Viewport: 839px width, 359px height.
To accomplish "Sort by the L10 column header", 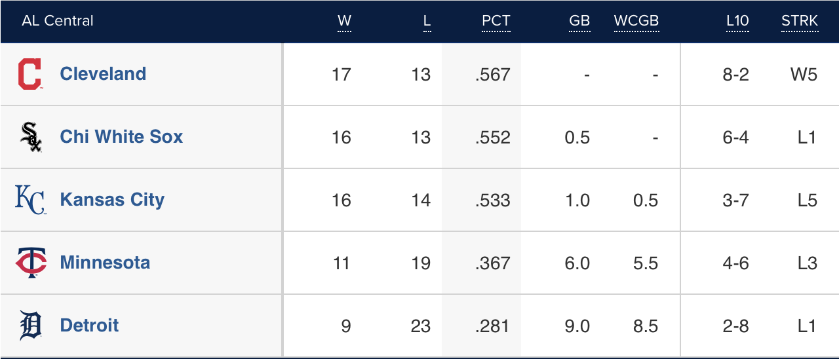I will coord(737,21).
